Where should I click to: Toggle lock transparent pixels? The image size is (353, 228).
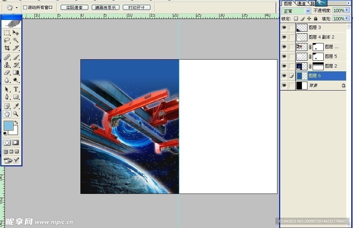296,19
